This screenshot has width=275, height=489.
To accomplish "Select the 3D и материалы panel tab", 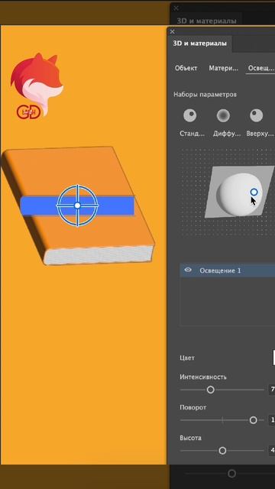I will pyautogui.click(x=200, y=44).
